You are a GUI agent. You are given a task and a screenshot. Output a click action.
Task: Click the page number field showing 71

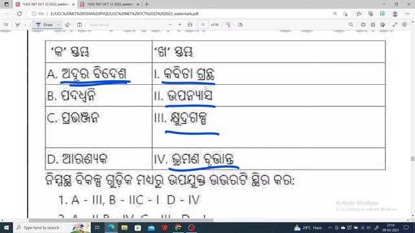(x=203, y=25)
